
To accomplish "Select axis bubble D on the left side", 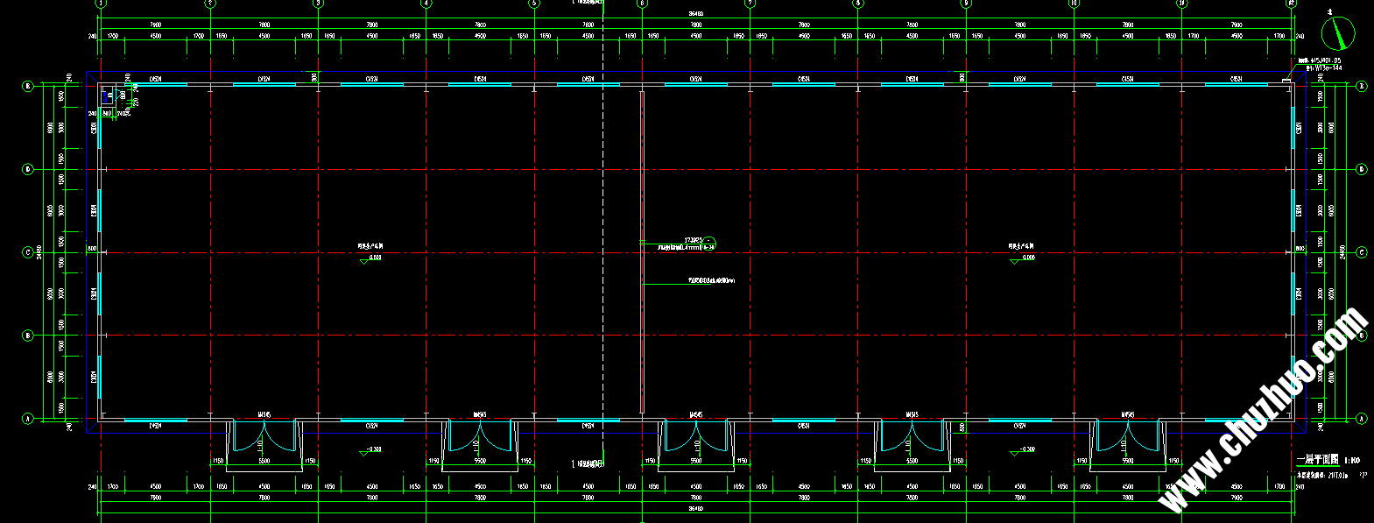I will click(27, 169).
